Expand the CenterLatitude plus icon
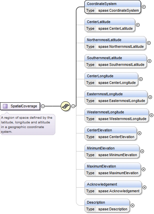This screenshot has width=154, height=214. click(x=138, y=25)
